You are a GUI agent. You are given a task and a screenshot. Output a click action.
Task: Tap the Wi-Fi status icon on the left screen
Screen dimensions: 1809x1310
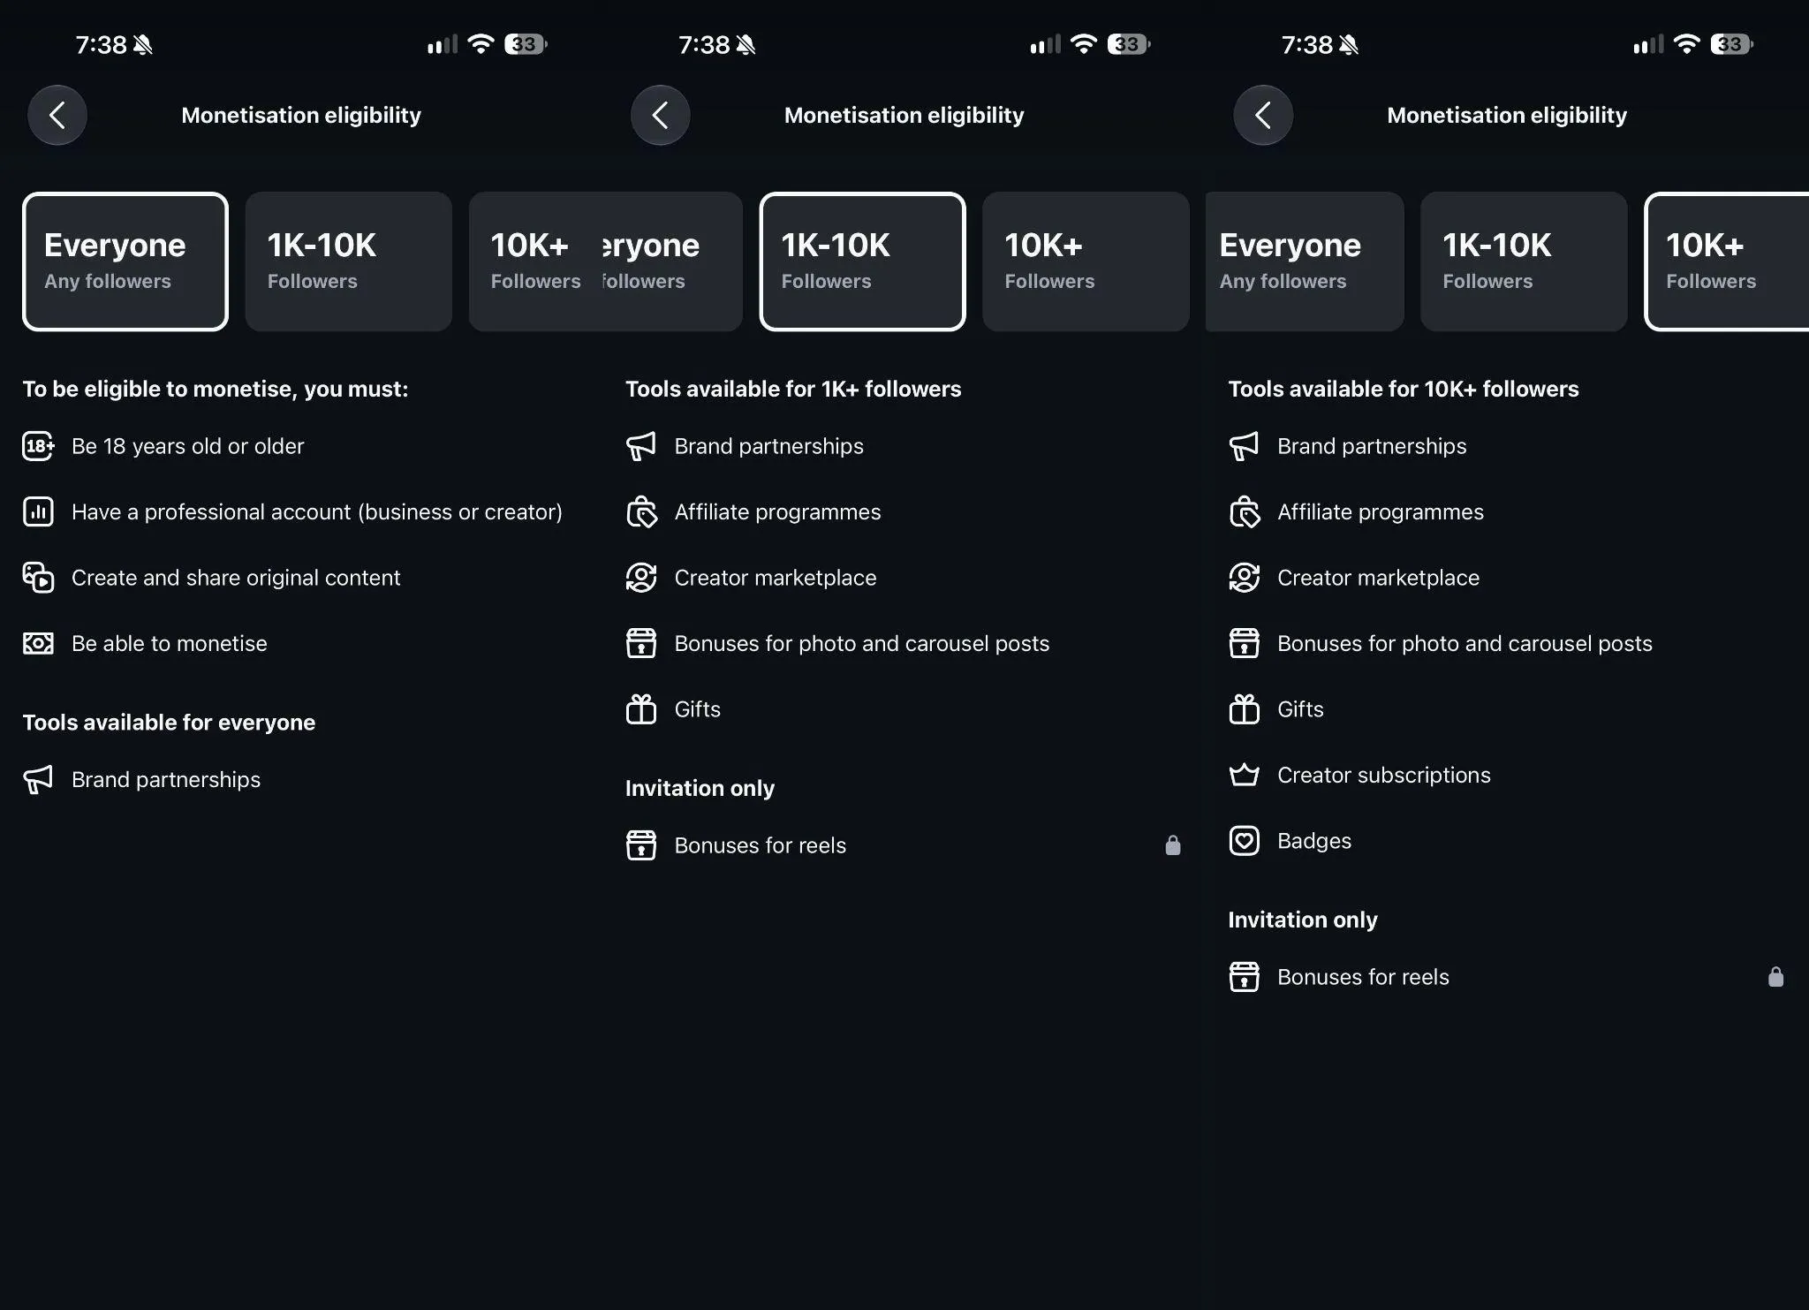click(481, 43)
